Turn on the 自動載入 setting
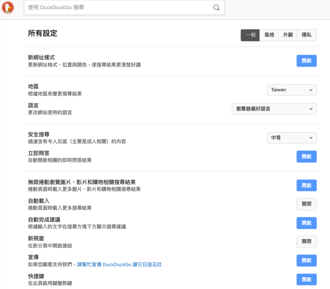330x289 pixels. (306, 204)
